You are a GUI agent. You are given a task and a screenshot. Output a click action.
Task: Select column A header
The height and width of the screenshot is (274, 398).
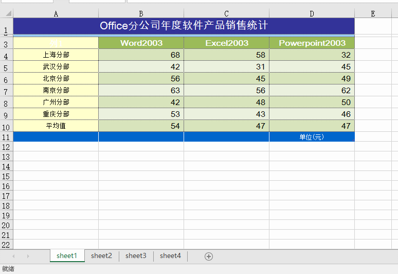point(56,13)
